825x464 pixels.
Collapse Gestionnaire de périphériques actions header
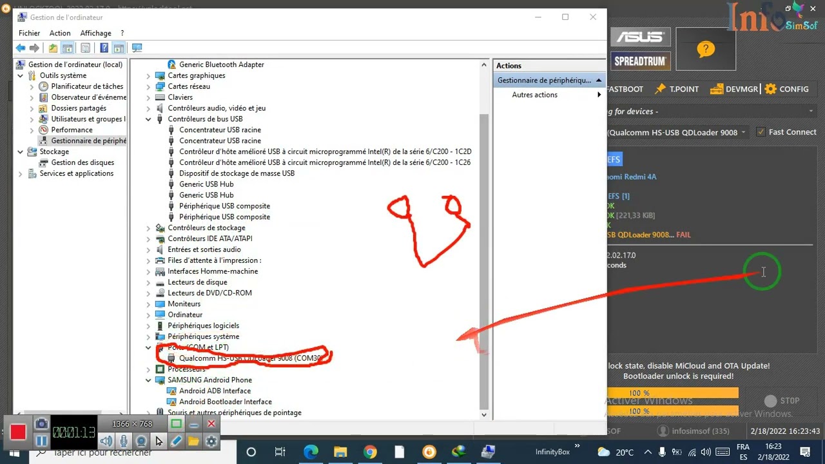pyautogui.click(x=598, y=80)
